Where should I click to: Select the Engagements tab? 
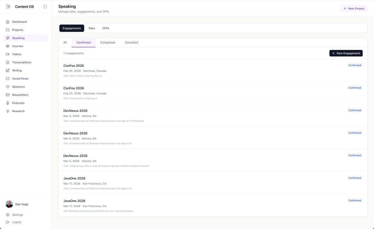tap(72, 28)
